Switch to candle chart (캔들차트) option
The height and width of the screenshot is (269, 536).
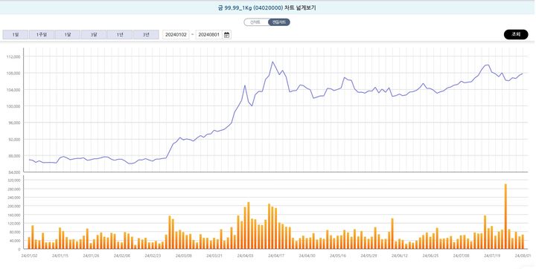pyautogui.click(x=279, y=22)
